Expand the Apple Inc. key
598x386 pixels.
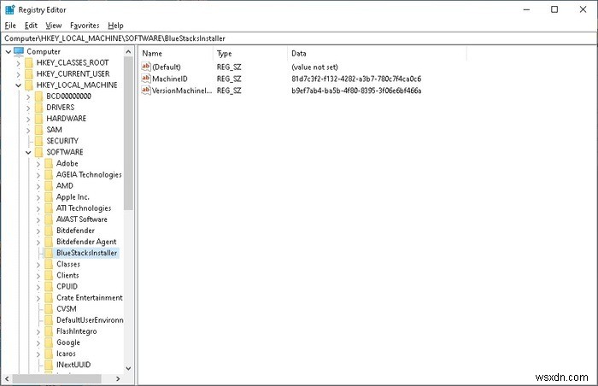click(x=38, y=197)
